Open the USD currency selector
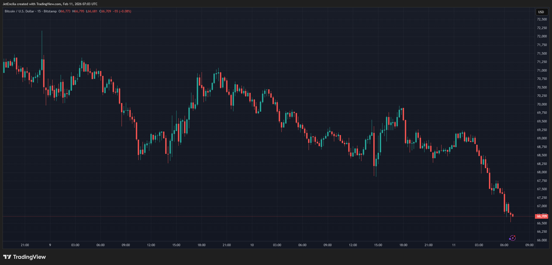The width and height of the screenshot is (552, 265). coord(541,12)
